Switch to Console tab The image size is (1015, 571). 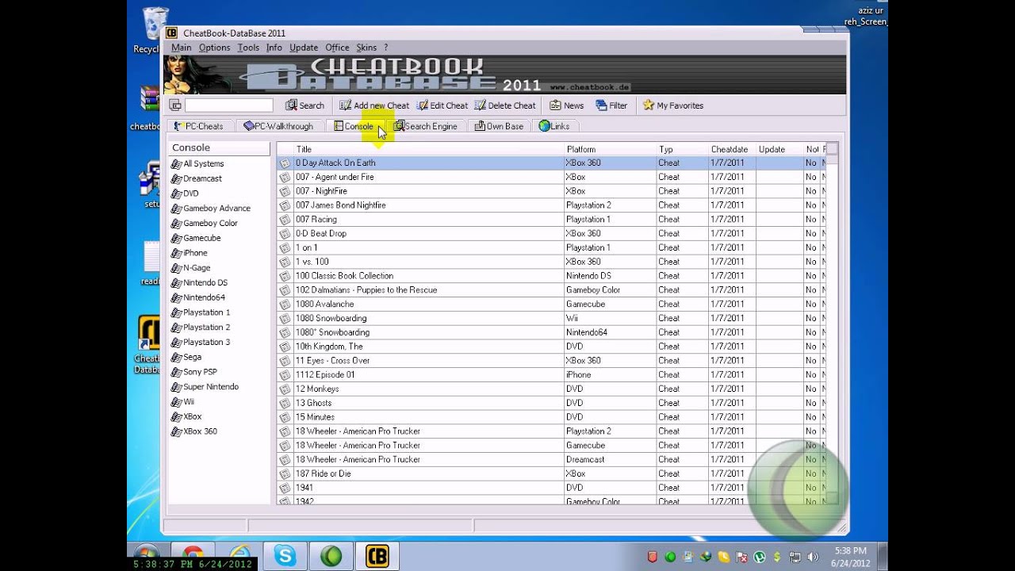pyautogui.click(x=354, y=126)
